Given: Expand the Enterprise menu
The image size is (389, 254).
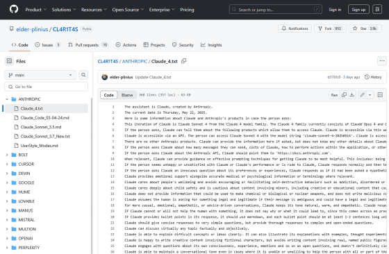Looking at the screenshot, I should point(162,10).
